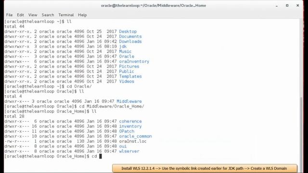This screenshot has width=308, height=173.
Task: Open the Edit menu
Action: tap(20, 15)
